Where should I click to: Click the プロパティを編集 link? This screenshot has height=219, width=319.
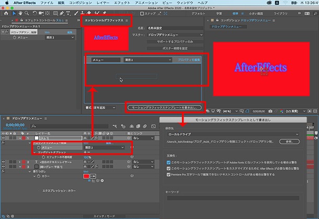point(189,60)
